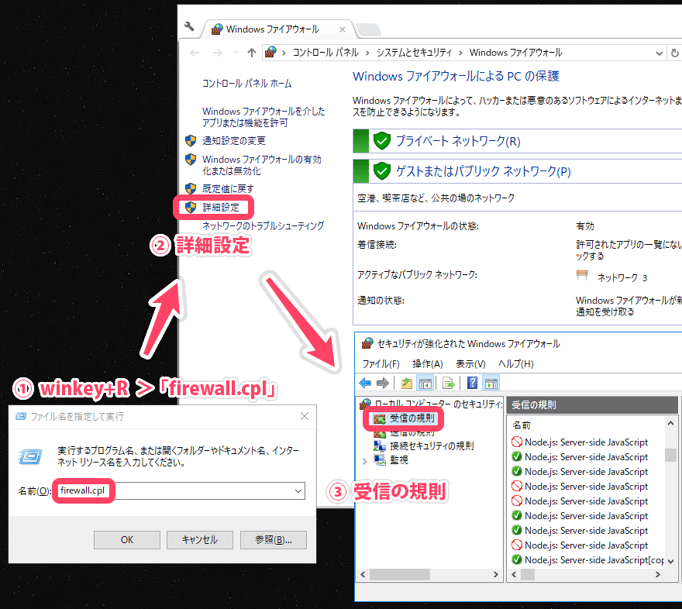Open Windows ファイアウォールの有効化または無効化 link
682x609 pixels.
click(262, 165)
